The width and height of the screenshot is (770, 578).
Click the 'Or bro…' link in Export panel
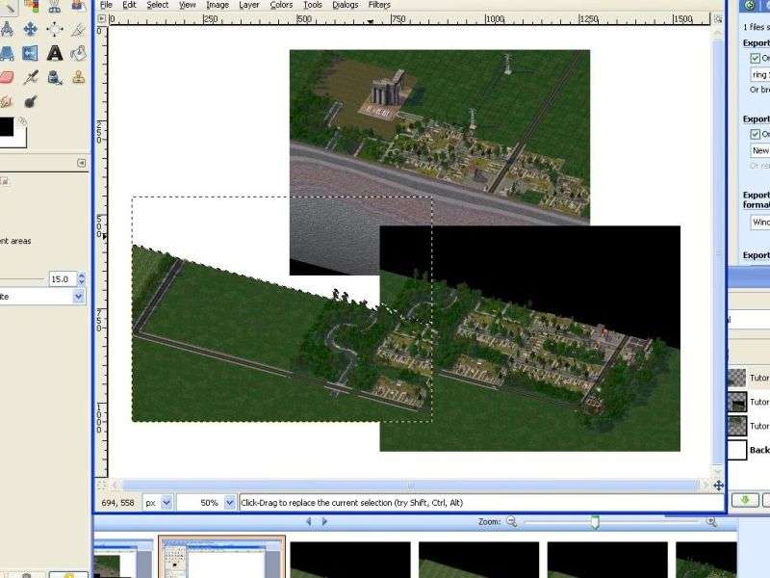click(x=759, y=90)
